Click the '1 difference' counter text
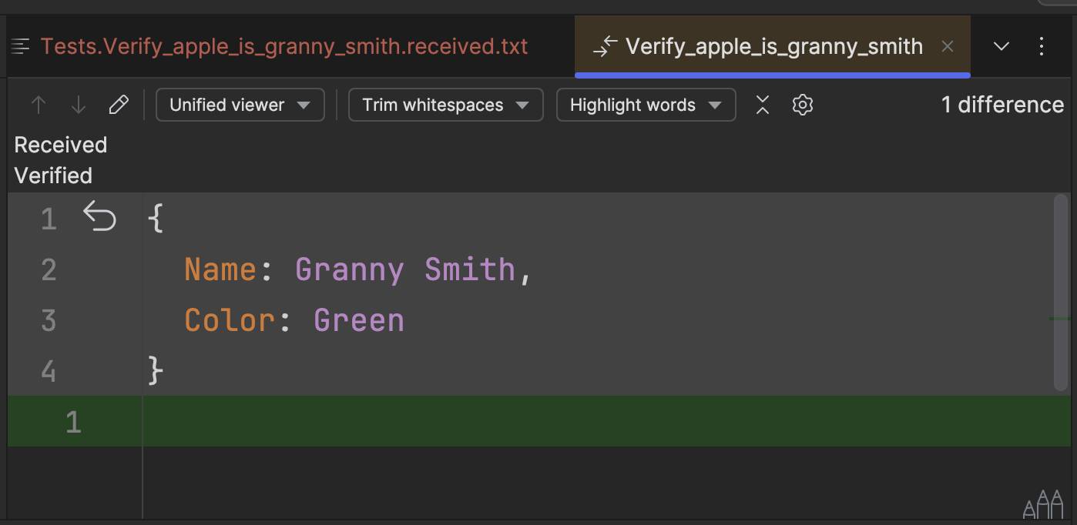Screen dimensions: 1077x525 (1002, 105)
